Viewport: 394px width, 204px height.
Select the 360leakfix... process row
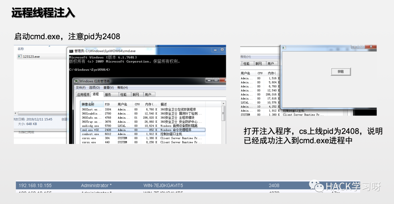(x=143, y=114)
